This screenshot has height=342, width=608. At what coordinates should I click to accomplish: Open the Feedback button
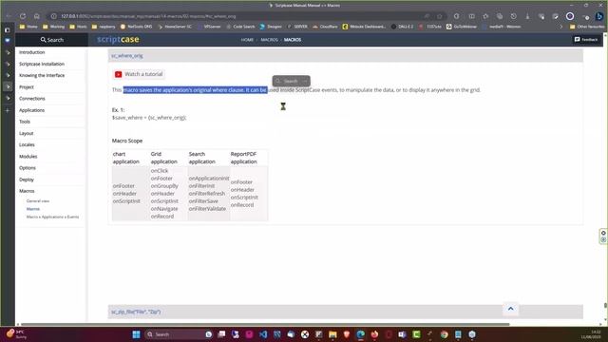586,40
